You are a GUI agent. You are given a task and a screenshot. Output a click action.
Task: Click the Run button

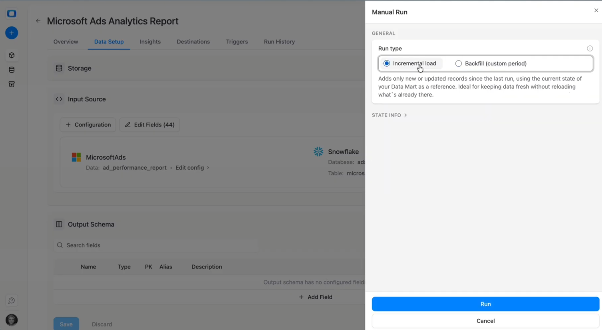coord(485,304)
